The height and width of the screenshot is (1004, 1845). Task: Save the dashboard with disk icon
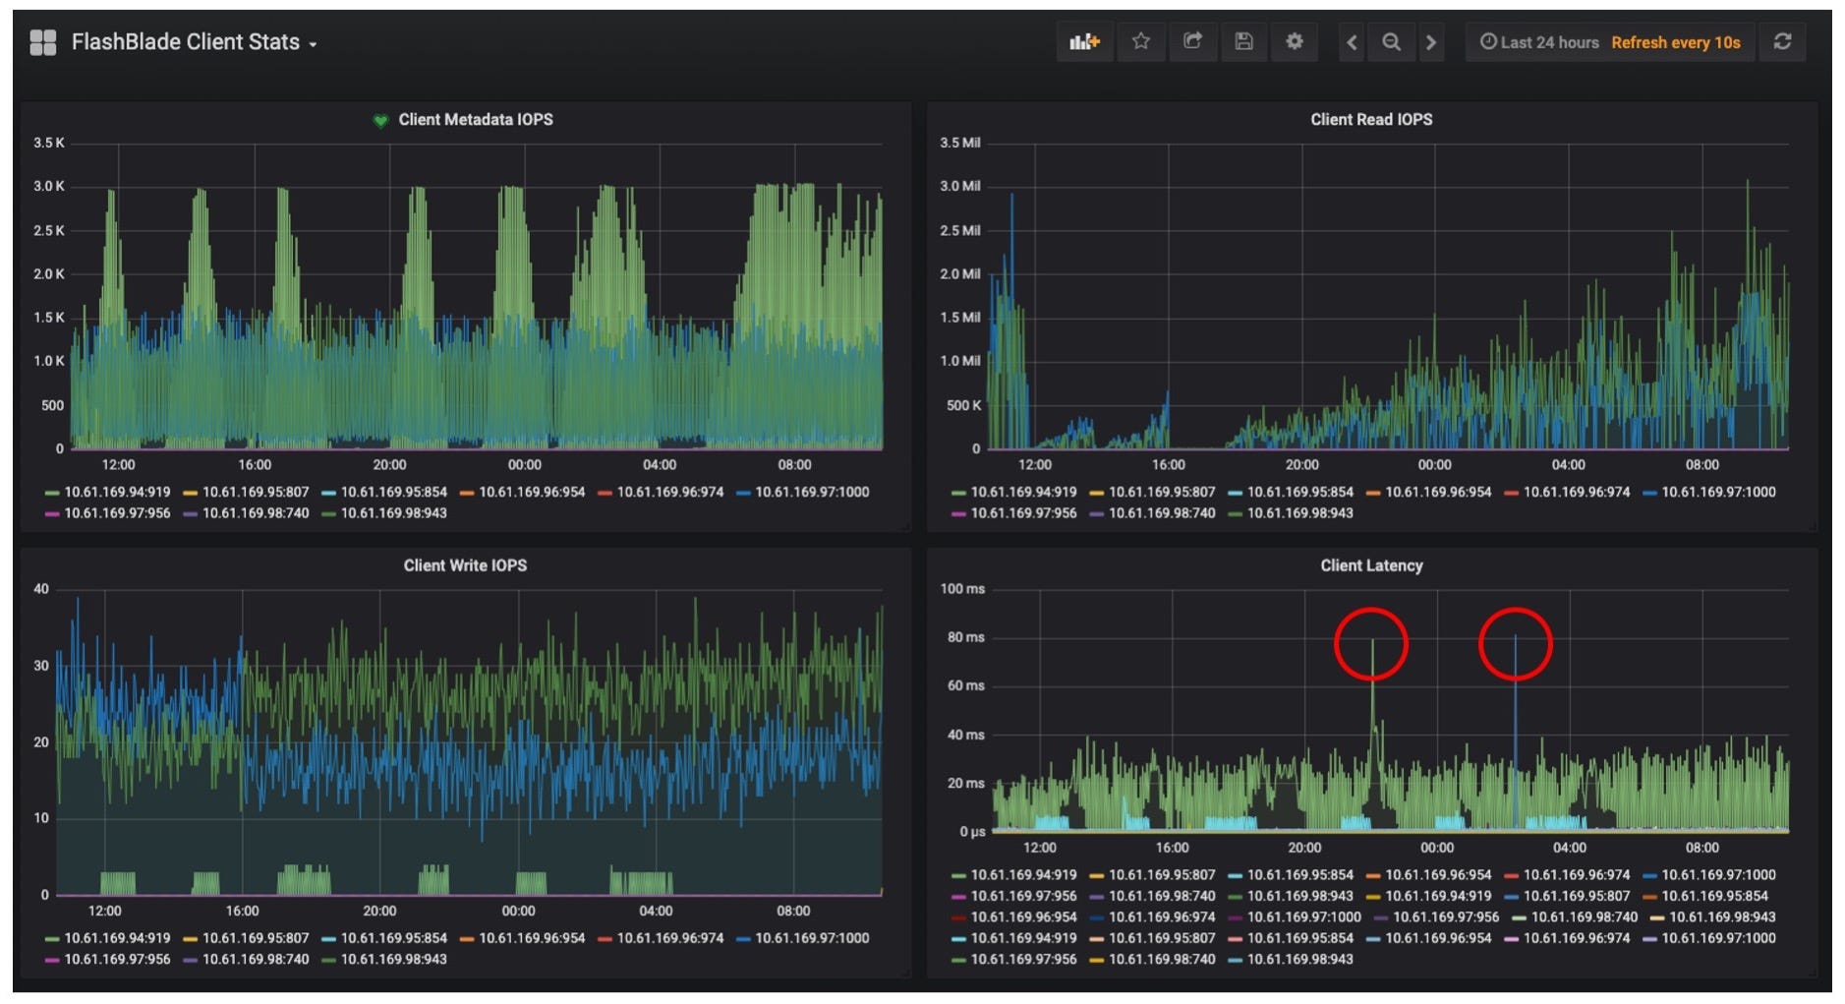(x=1243, y=42)
